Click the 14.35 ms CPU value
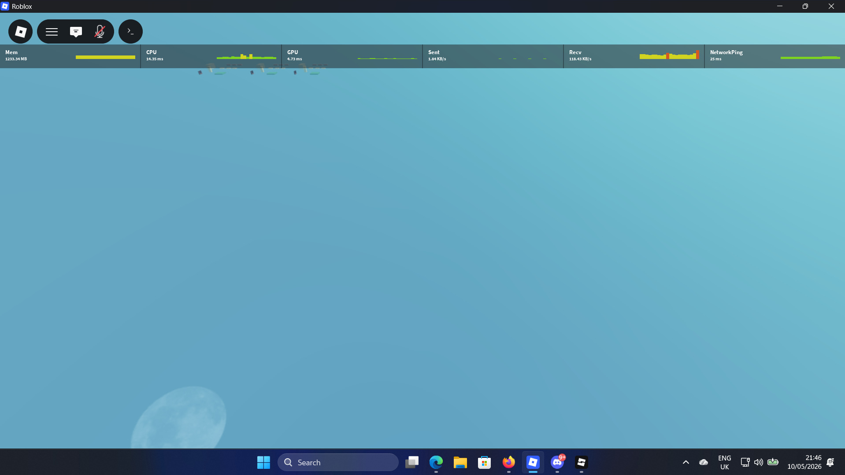 [155, 59]
